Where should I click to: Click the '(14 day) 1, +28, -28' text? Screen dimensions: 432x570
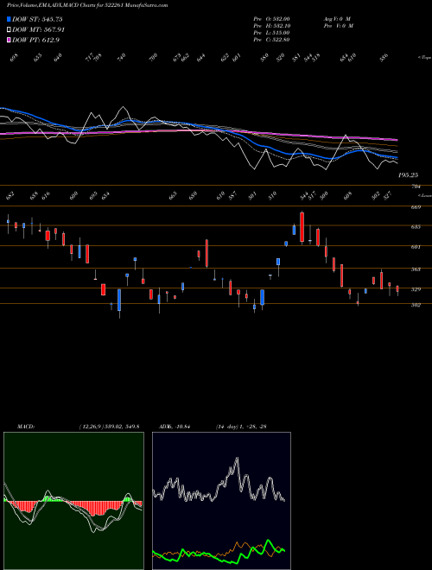click(x=242, y=426)
